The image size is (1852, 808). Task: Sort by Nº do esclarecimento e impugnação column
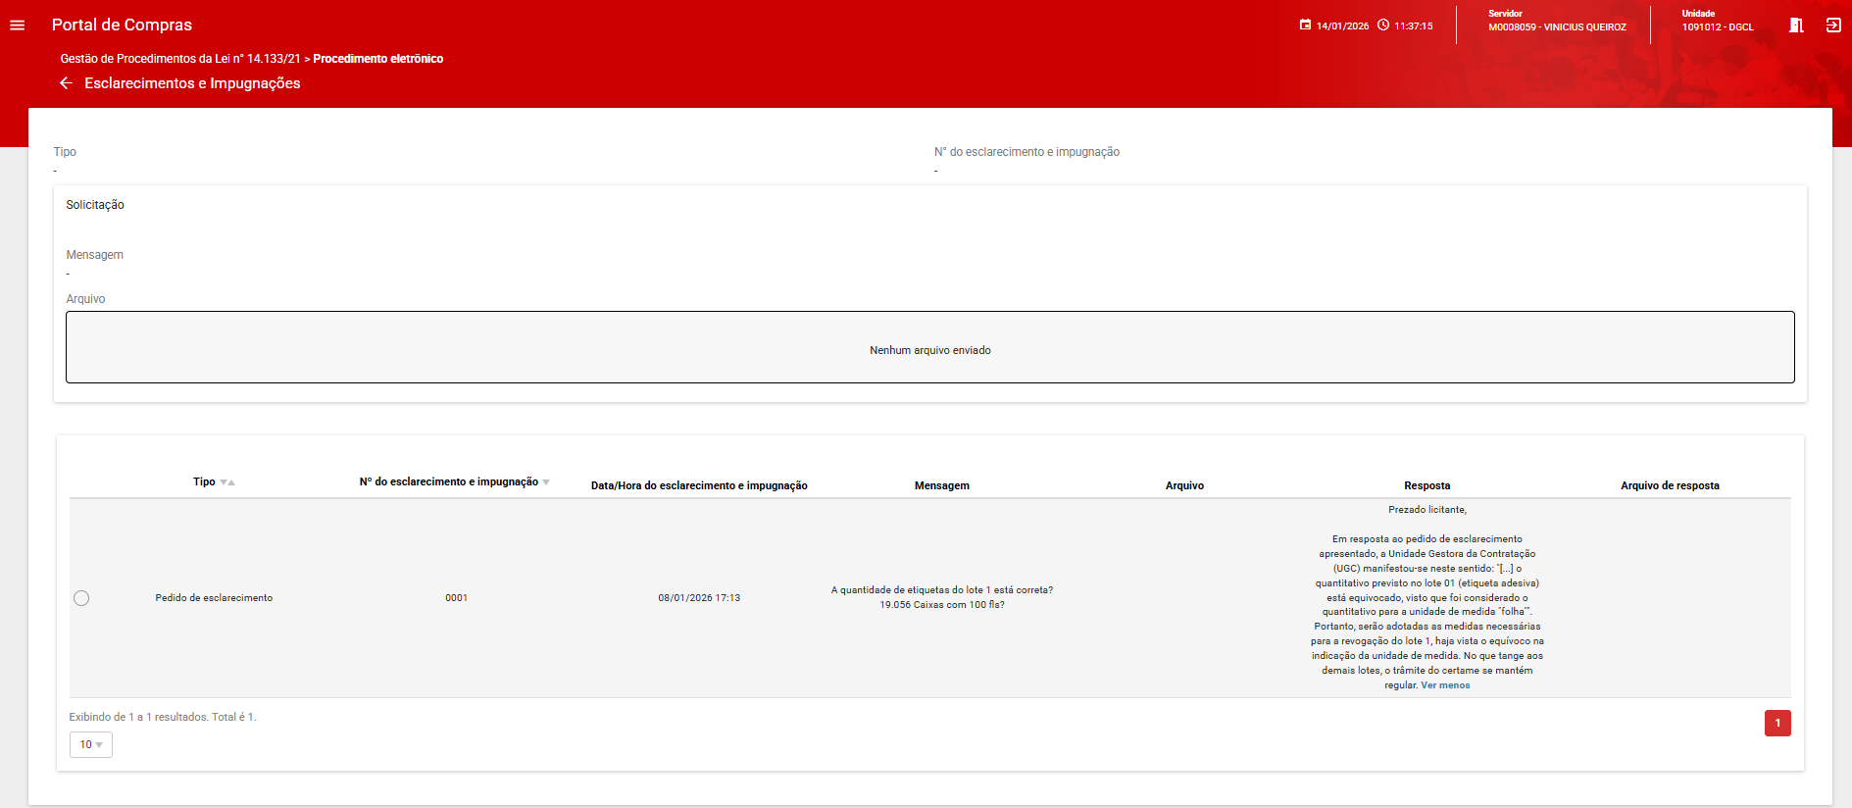click(455, 481)
